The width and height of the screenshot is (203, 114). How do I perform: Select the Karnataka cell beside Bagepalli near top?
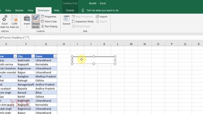pyautogui.click(x=46, y=64)
